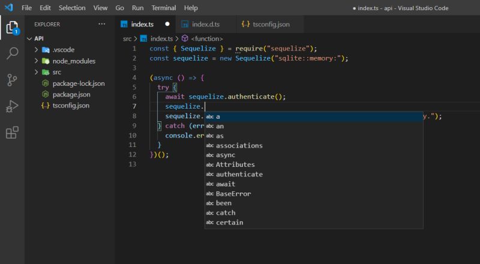This screenshot has height=264, width=480.
Task: Open the Explorer view in activity bar
Action: click(12, 28)
